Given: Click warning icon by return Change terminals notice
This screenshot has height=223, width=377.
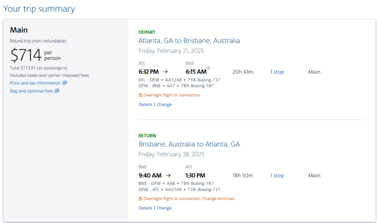Looking at the screenshot, I should [141, 198].
